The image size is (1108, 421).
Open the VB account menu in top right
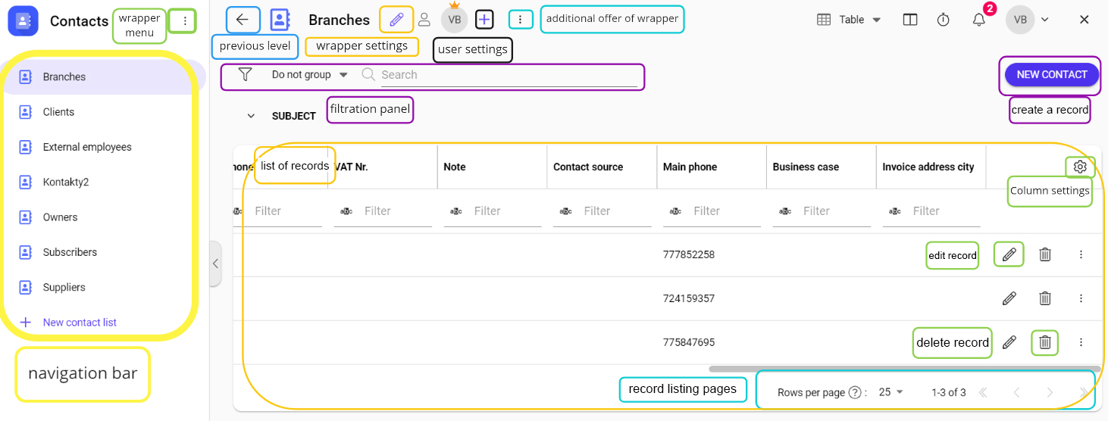(1028, 20)
